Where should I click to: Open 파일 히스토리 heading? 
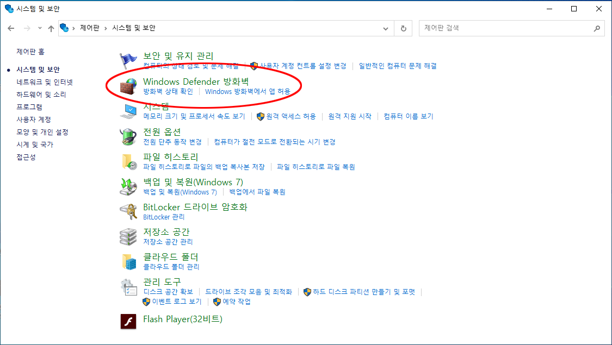pyautogui.click(x=171, y=156)
